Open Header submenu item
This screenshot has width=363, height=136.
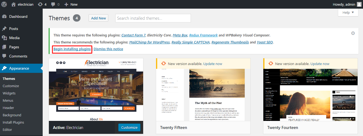(8, 108)
